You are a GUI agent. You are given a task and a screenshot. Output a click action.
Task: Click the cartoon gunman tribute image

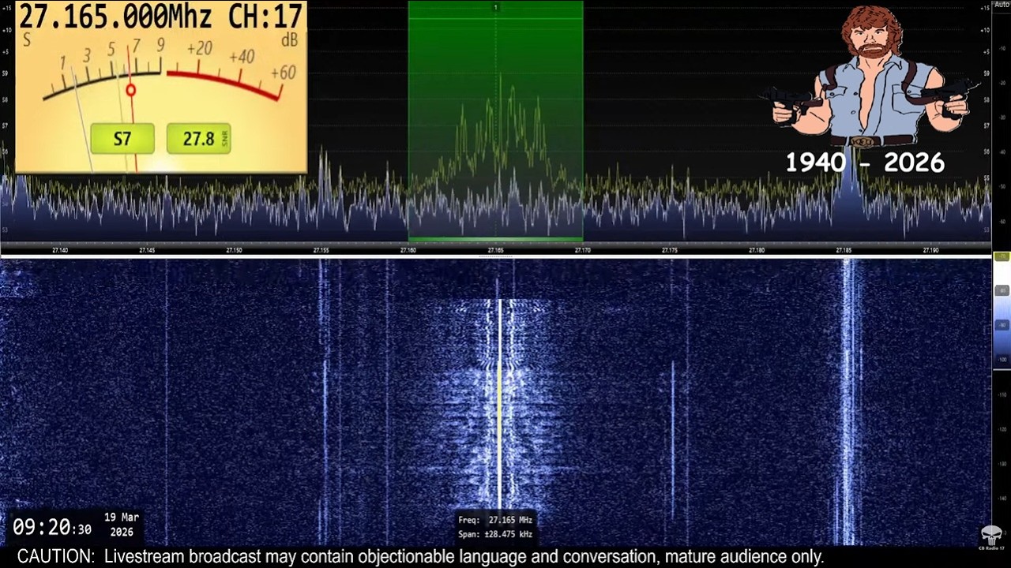tap(871, 77)
